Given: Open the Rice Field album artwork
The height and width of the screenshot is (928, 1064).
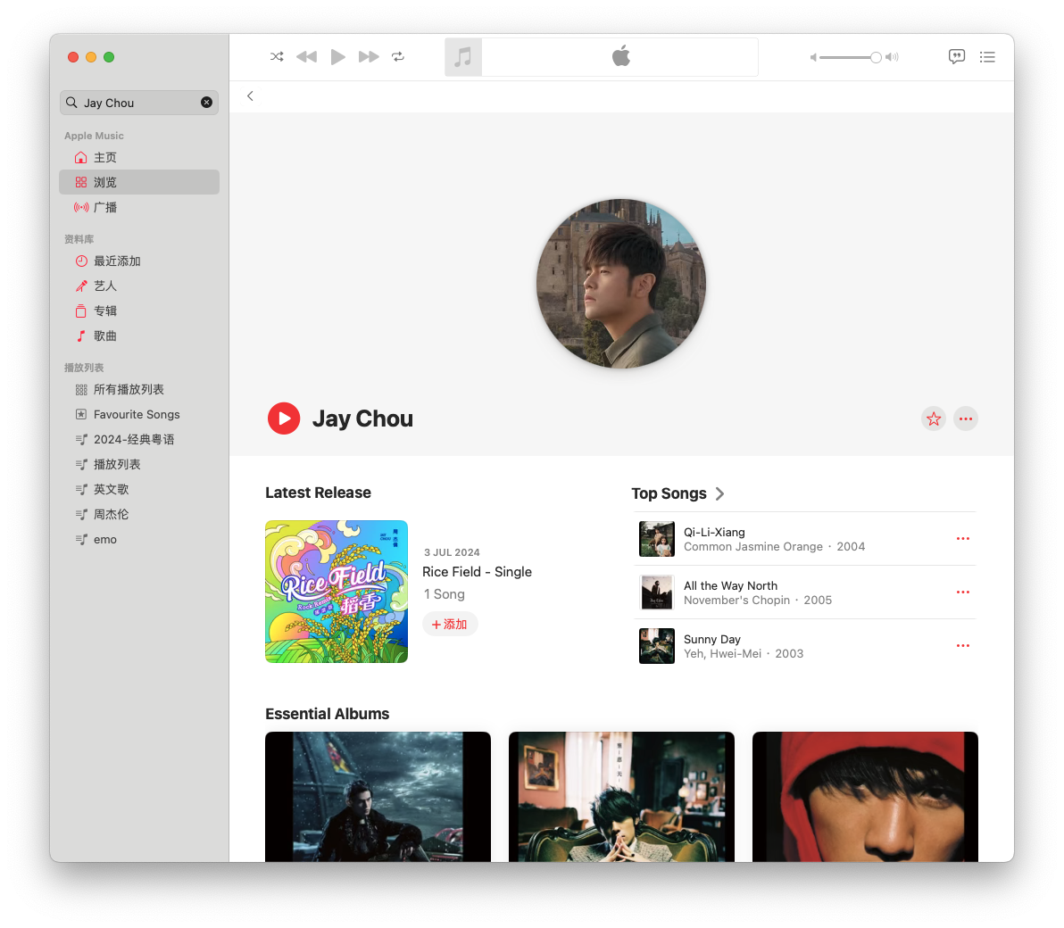Looking at the screenshot, I should (x=337, y=592).
